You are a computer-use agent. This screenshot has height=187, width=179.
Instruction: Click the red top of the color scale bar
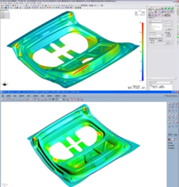143,23
